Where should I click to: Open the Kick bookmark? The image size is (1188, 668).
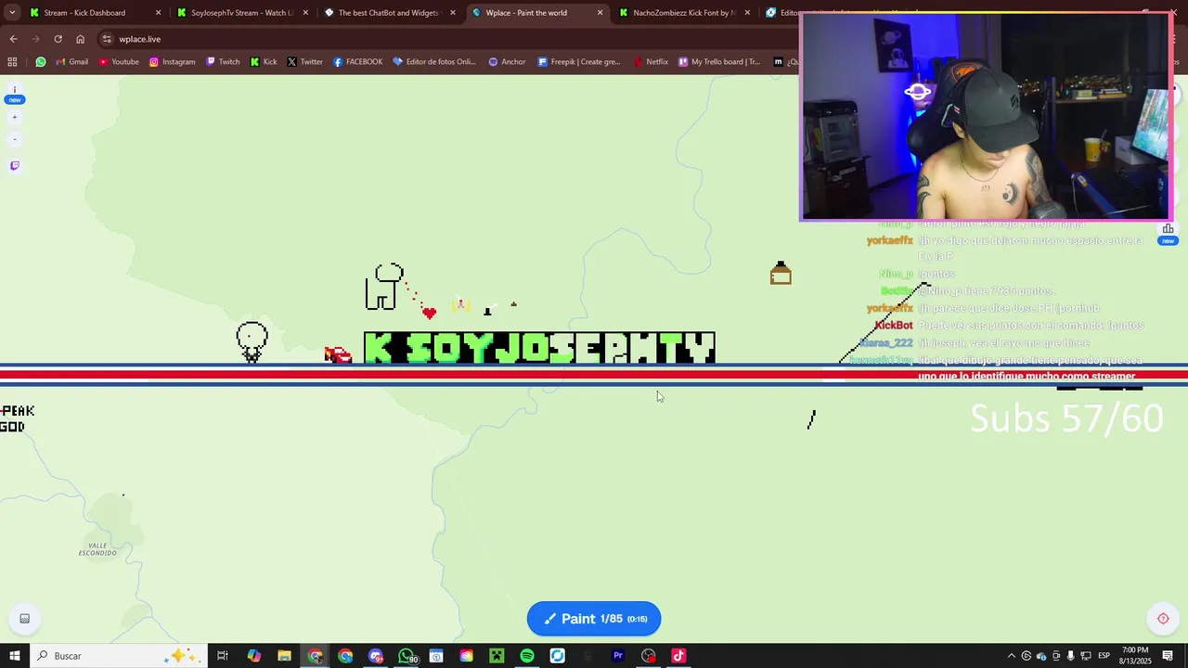click(264, 62)
